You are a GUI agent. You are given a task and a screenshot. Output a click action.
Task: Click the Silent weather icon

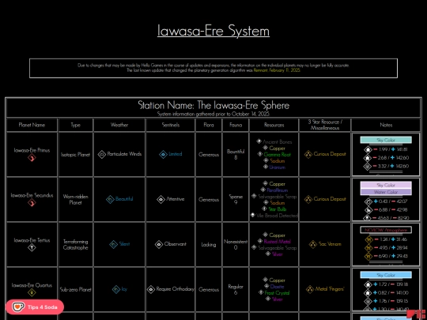click(x=114, y=244)
